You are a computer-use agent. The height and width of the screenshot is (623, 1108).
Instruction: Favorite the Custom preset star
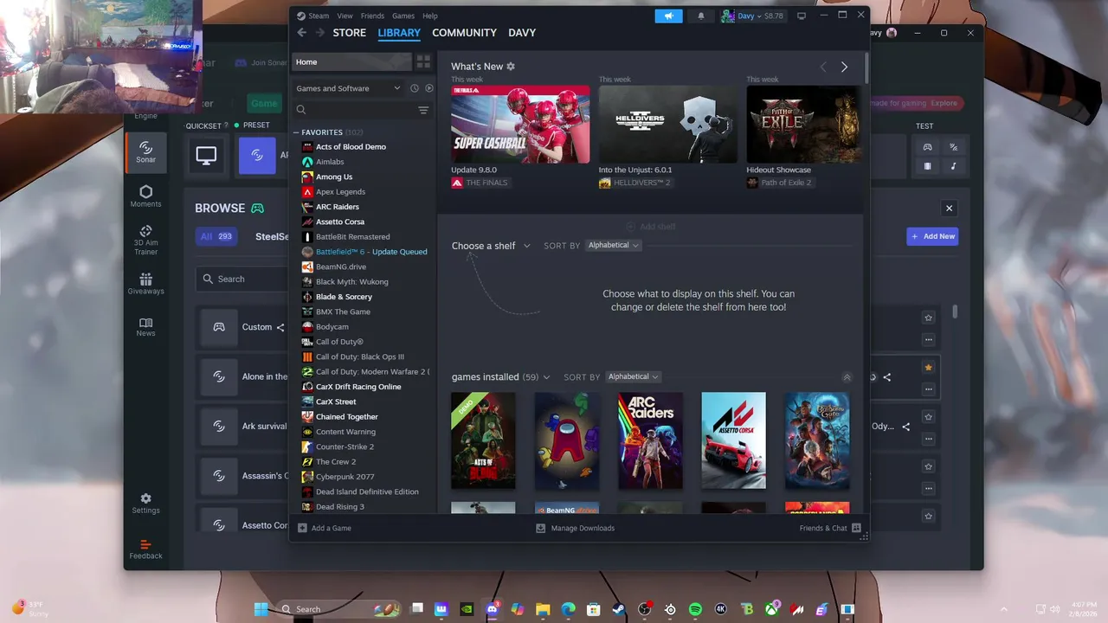click(x=928, y=318)
